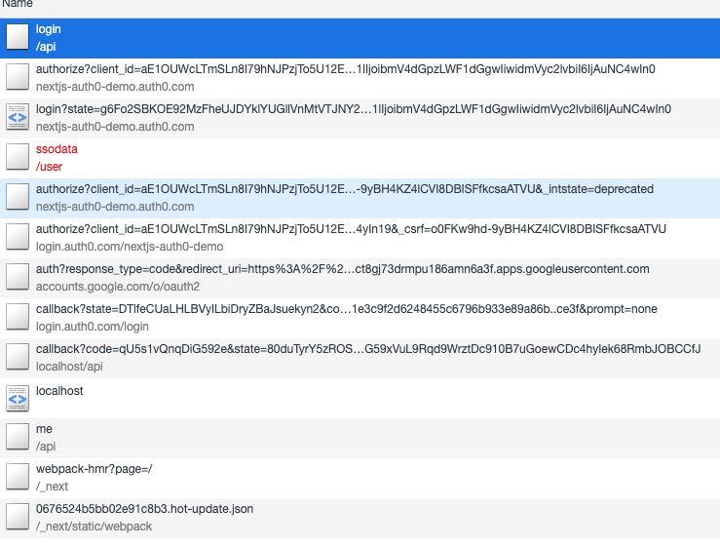Click the icon beside callback?code= request
The height and width of the screenshot is (547, 720).
tap(18, 357)
